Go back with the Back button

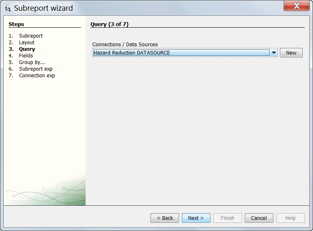pos(165,218)
